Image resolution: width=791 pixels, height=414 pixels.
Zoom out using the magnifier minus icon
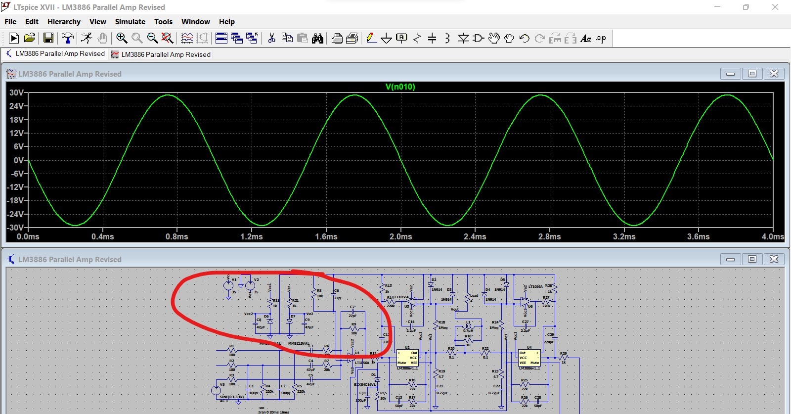pos(152,38)
